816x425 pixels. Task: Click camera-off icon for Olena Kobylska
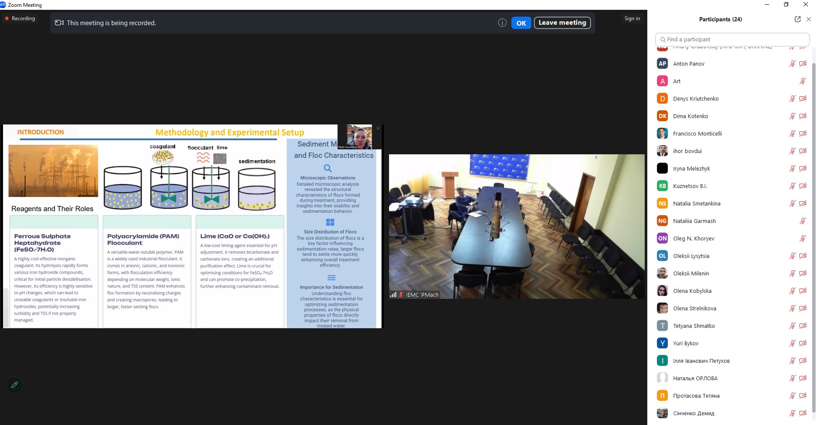coord(803,291)
